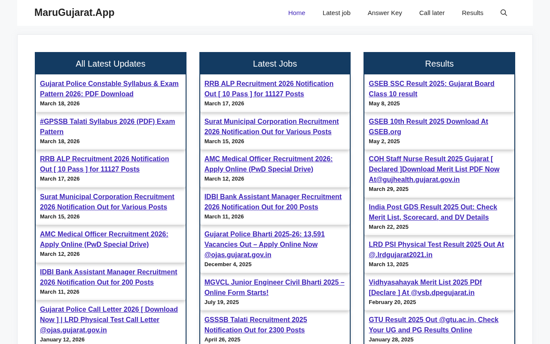Image resolution: width=550 pixels, height=344 pixels.
Task: Open Gujarat Police Bharti 2025-26 vacancies link
Action: click(264, 244)
